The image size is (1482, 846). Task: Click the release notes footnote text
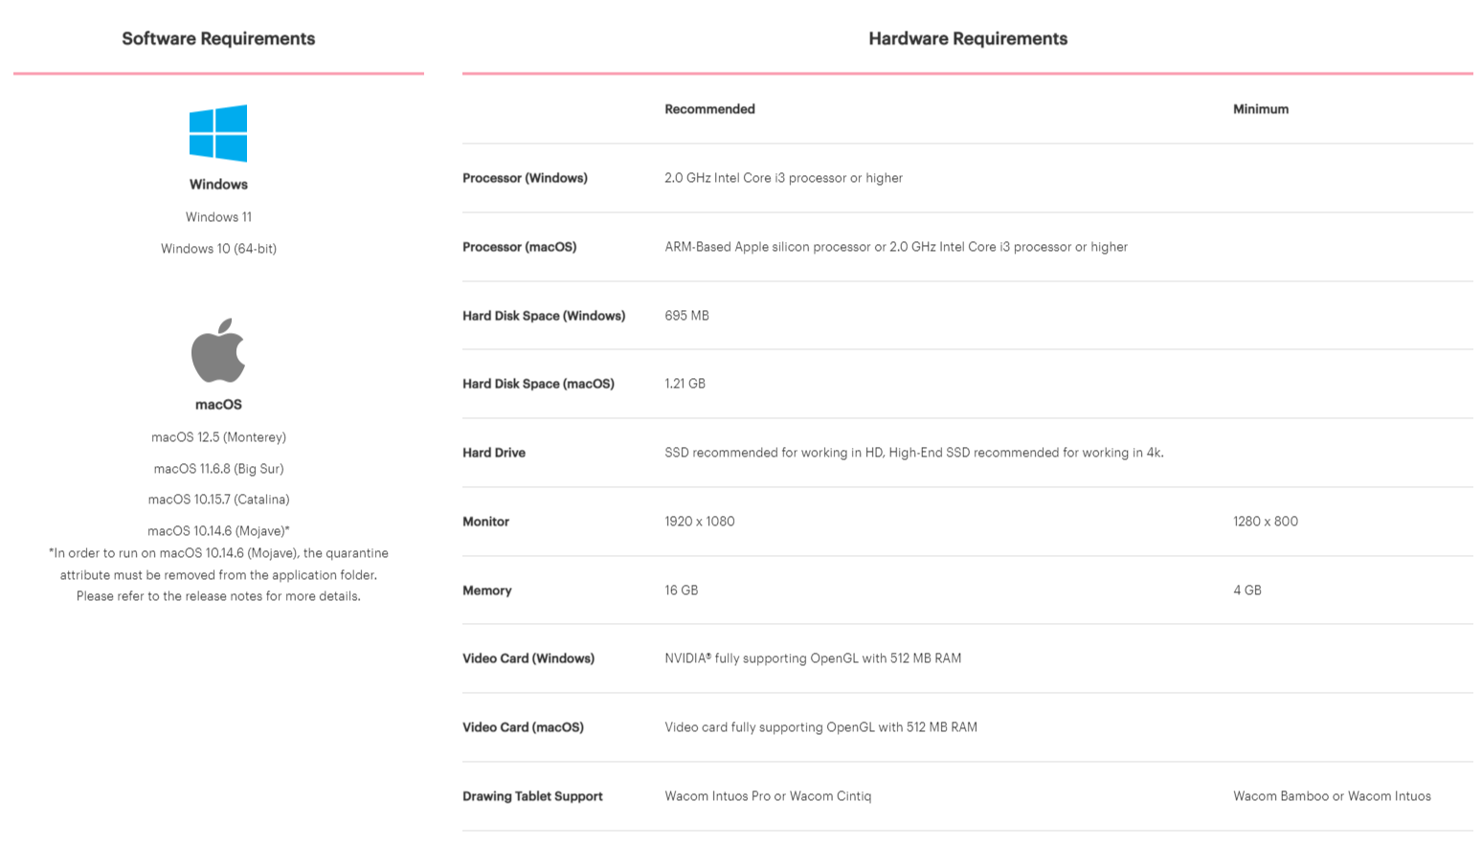coord(218,574)
